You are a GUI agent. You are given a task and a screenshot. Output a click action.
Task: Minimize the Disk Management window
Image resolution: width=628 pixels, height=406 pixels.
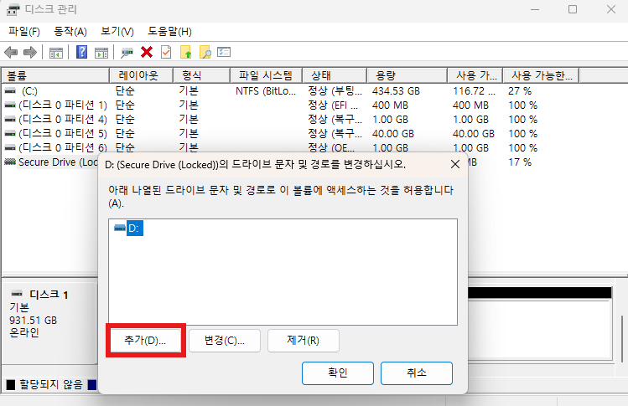535,9
